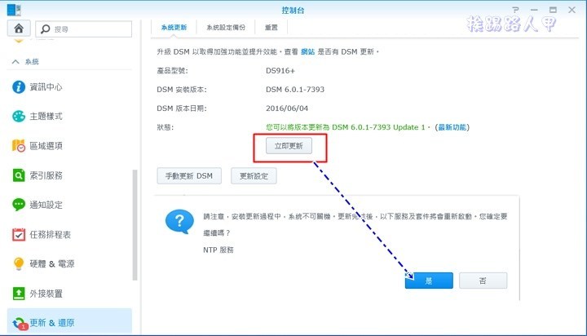
Task: Select 區域選項 sidebar label
Action: point(46,146)
